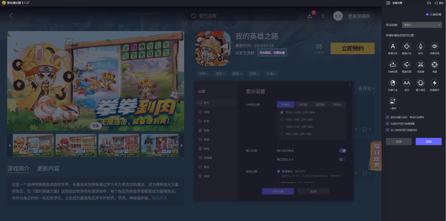Select the 键盘视角 key tool
Viewport: 446px width, 221px height.
pyautogui.click(x=407, y=65)
